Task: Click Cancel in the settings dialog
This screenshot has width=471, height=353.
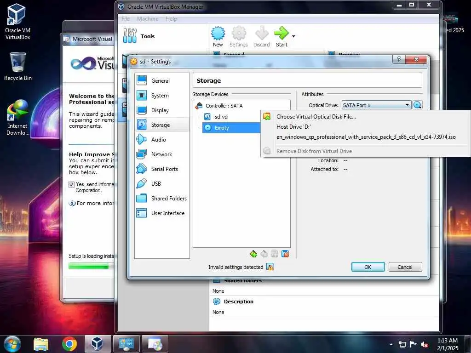Action: [x=405, y=267]
